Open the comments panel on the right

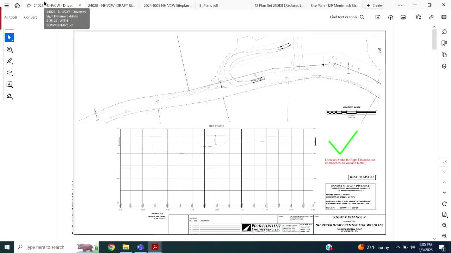tap(444, 32)
